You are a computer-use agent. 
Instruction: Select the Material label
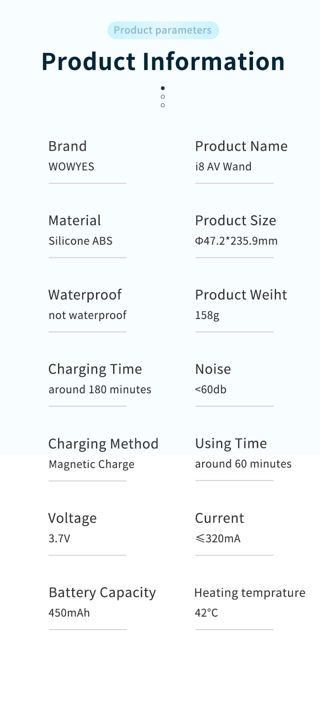click(x=75, y=220)
